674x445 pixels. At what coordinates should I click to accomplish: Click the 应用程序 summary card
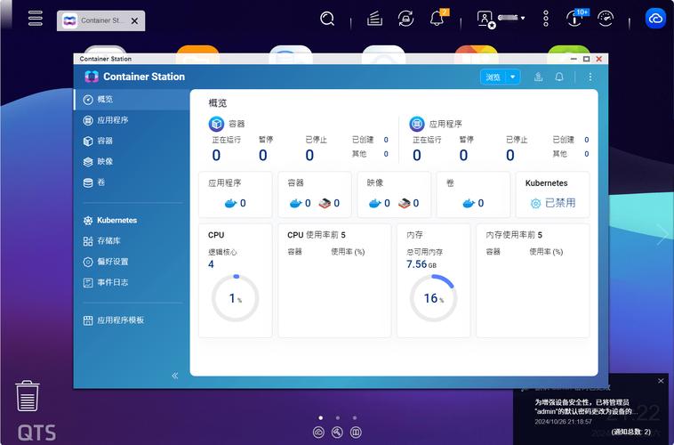pos(235,194)
